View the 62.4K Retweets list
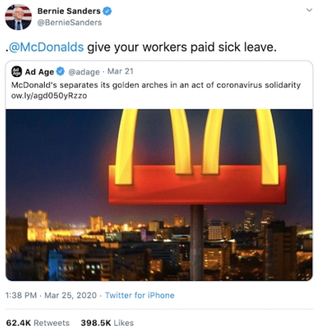 [38, 322]
